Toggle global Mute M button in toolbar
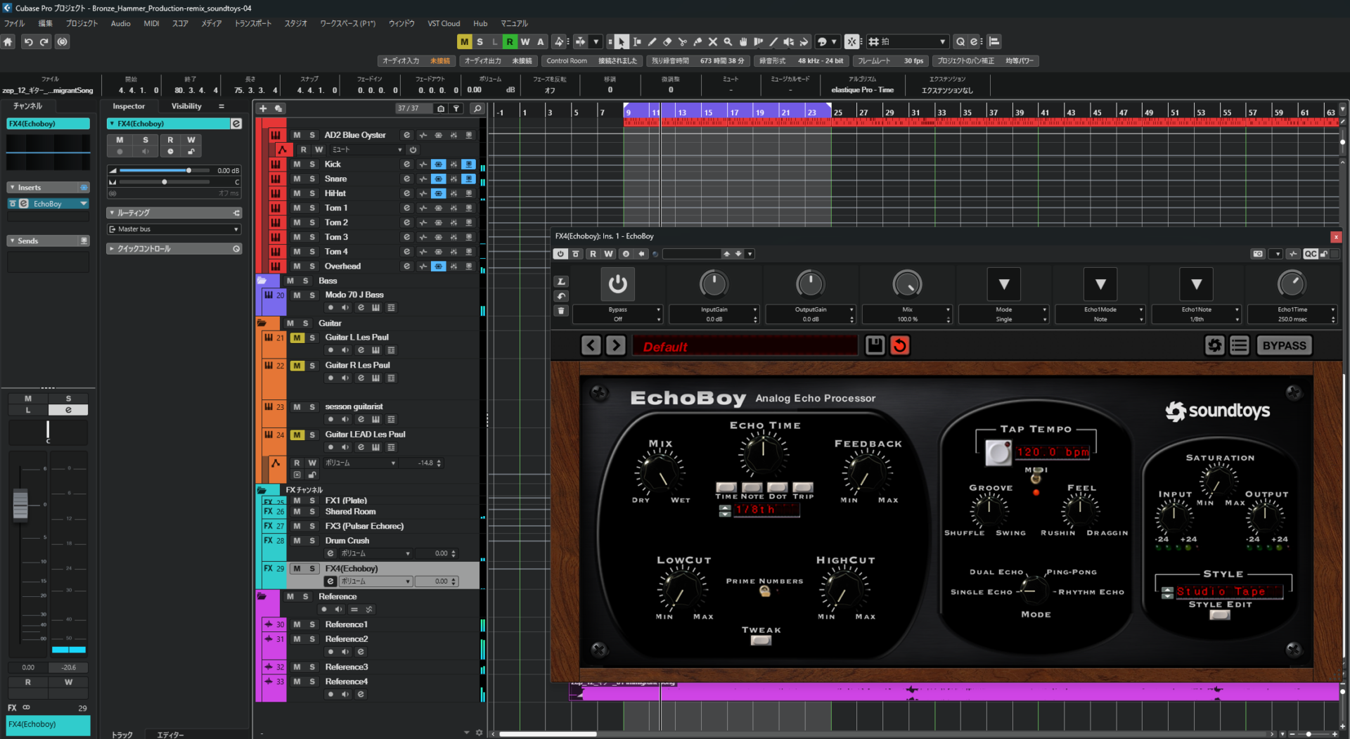Viewport: 1350px width, 739px height. (x=464, y=42)
